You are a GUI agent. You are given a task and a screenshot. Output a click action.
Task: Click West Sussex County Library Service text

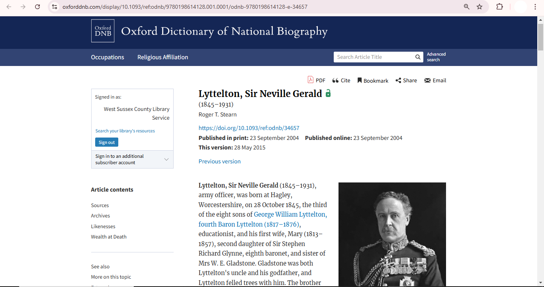coord(137,113)
